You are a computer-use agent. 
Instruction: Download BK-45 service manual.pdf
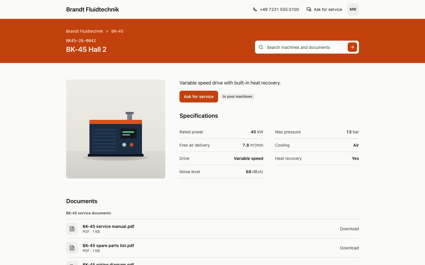click(349, 229)
